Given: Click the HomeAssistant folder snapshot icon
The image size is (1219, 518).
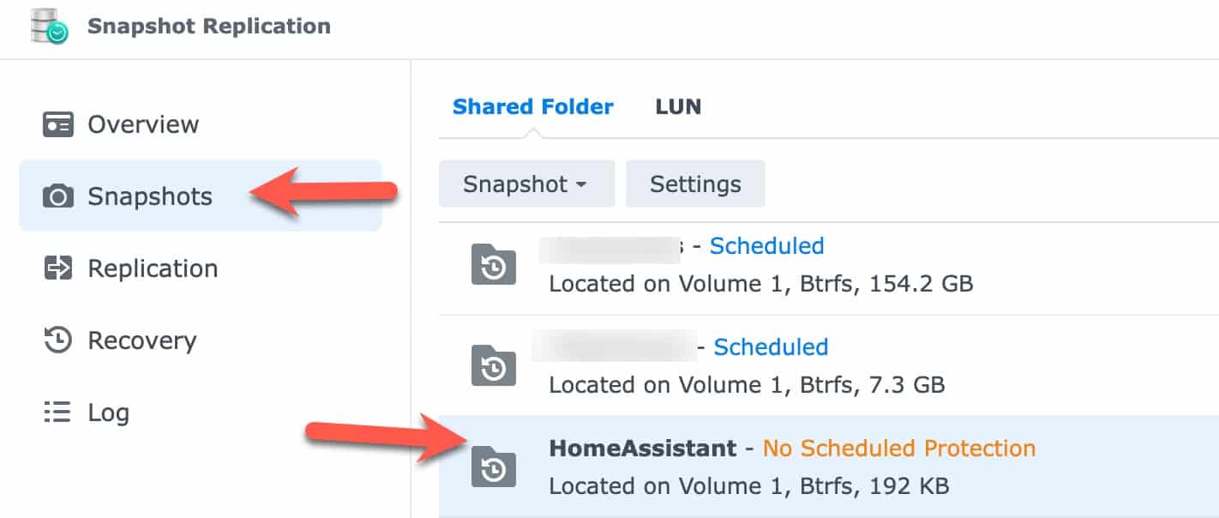Looking at the screenshot, I should (494, 466).
